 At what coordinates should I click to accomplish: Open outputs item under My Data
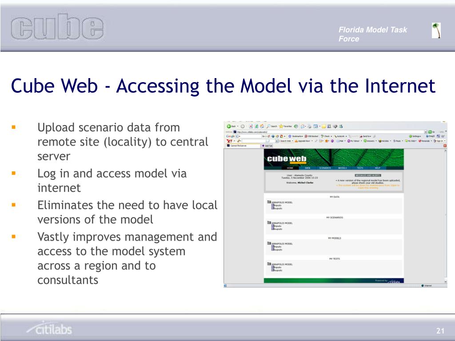pos(277,208)
